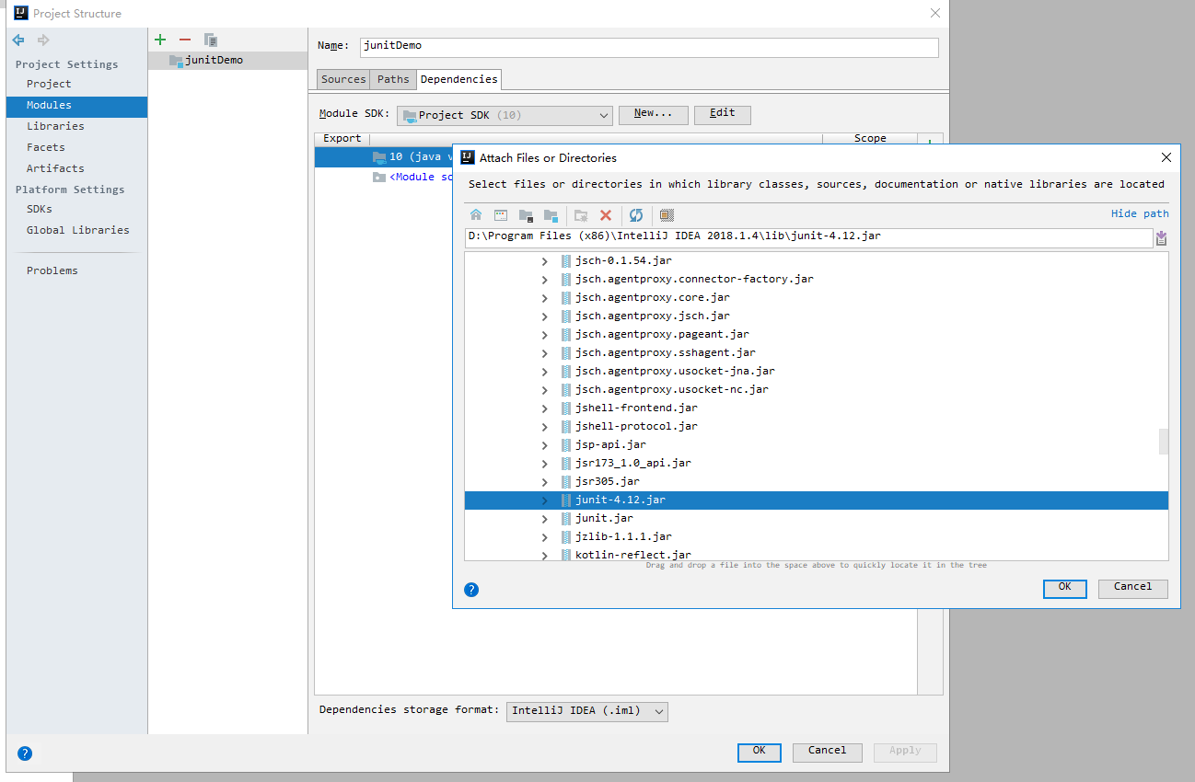Click the help icon in the Project Structure window
The width and height of the screenshot is (1195, 782).
click(x=25, y=753)
